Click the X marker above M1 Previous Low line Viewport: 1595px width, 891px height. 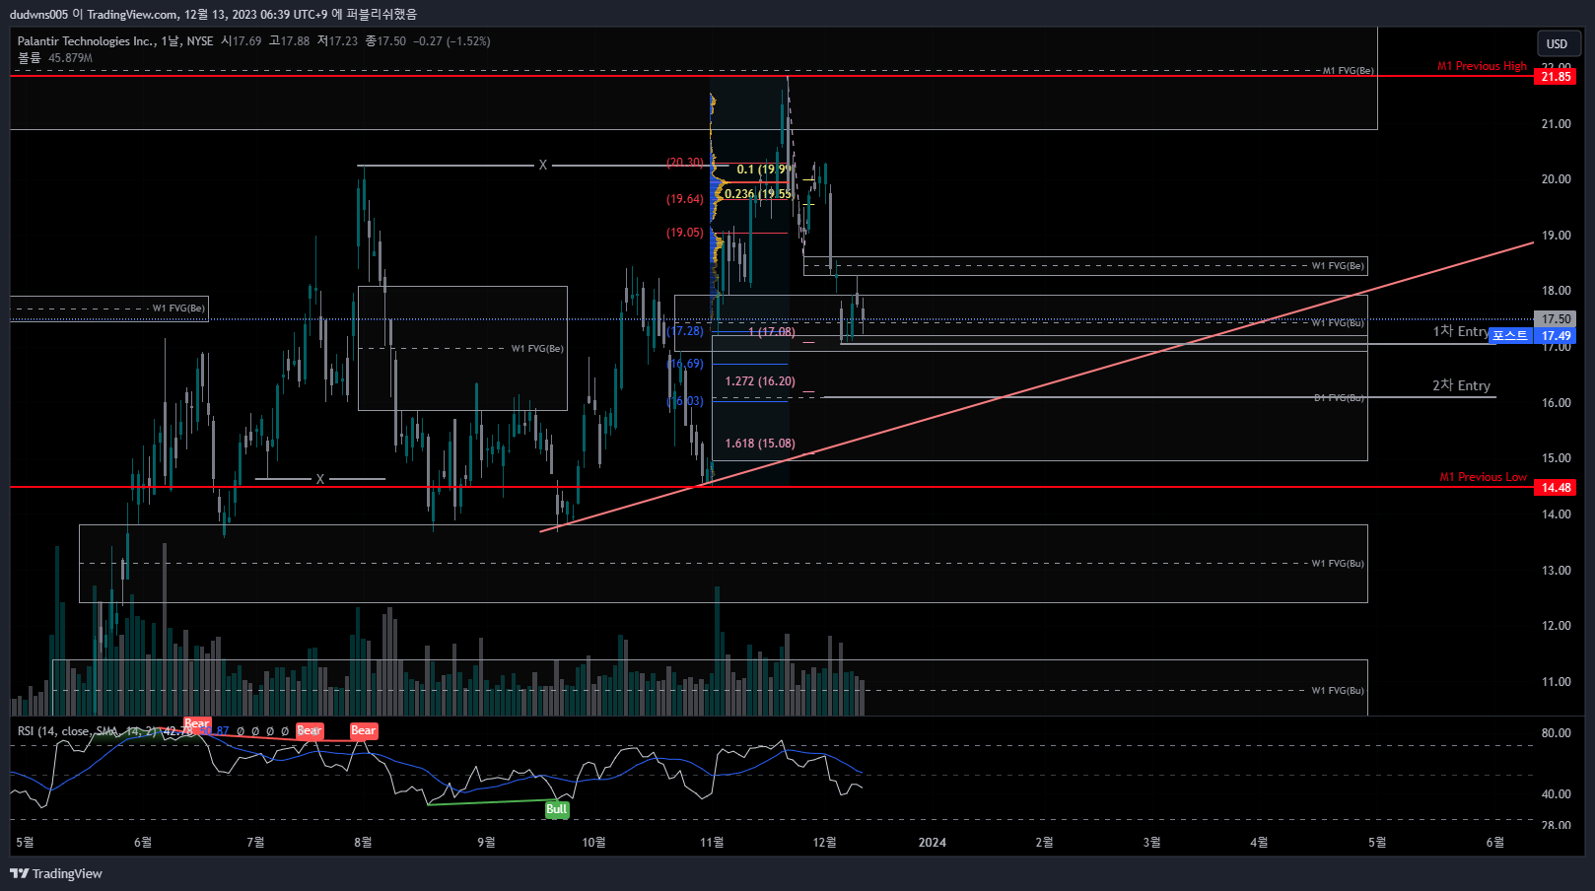pos(319,479)
